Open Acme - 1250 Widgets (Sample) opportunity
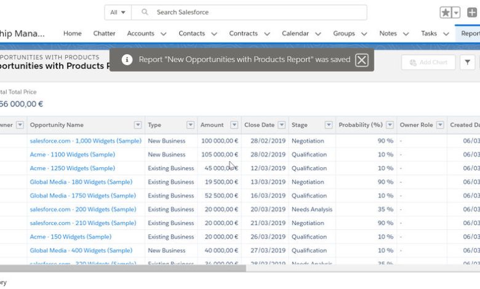This screenshot has width=480, height=289. [x=72, y=168]
